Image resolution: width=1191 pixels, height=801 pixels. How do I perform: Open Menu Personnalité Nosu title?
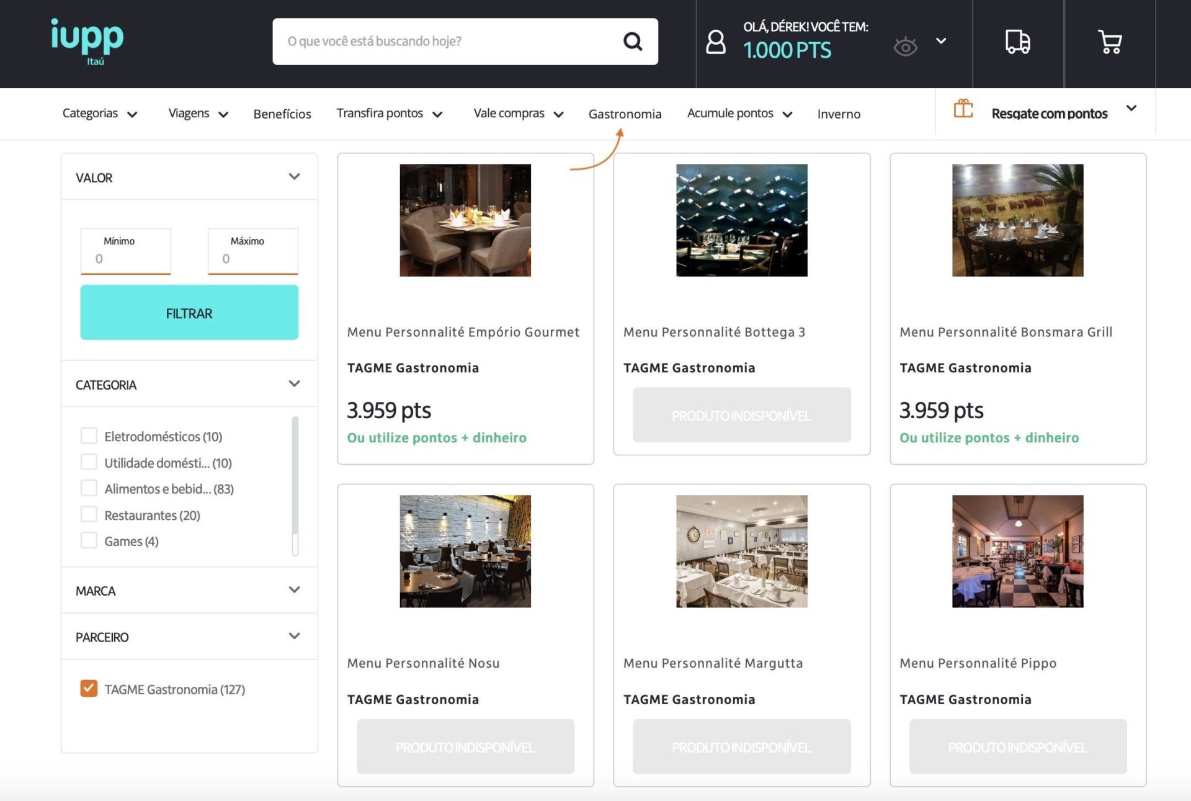pyautogui.click(x=423, y=663)
